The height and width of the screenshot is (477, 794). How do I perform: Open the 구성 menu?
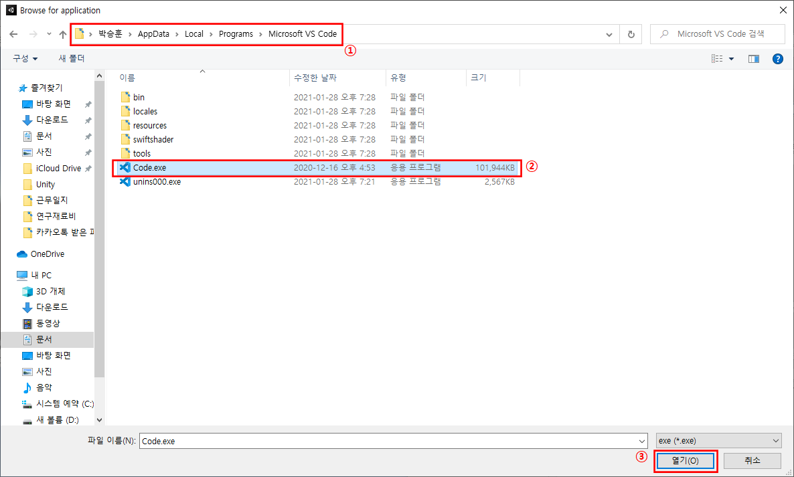pyautogui.click(x=25, y=59)
